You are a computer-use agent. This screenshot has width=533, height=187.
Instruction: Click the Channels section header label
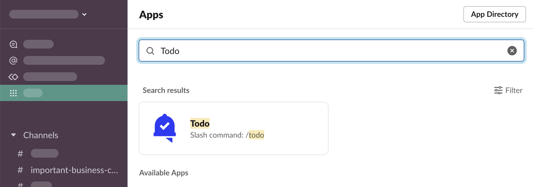(41, 135)
